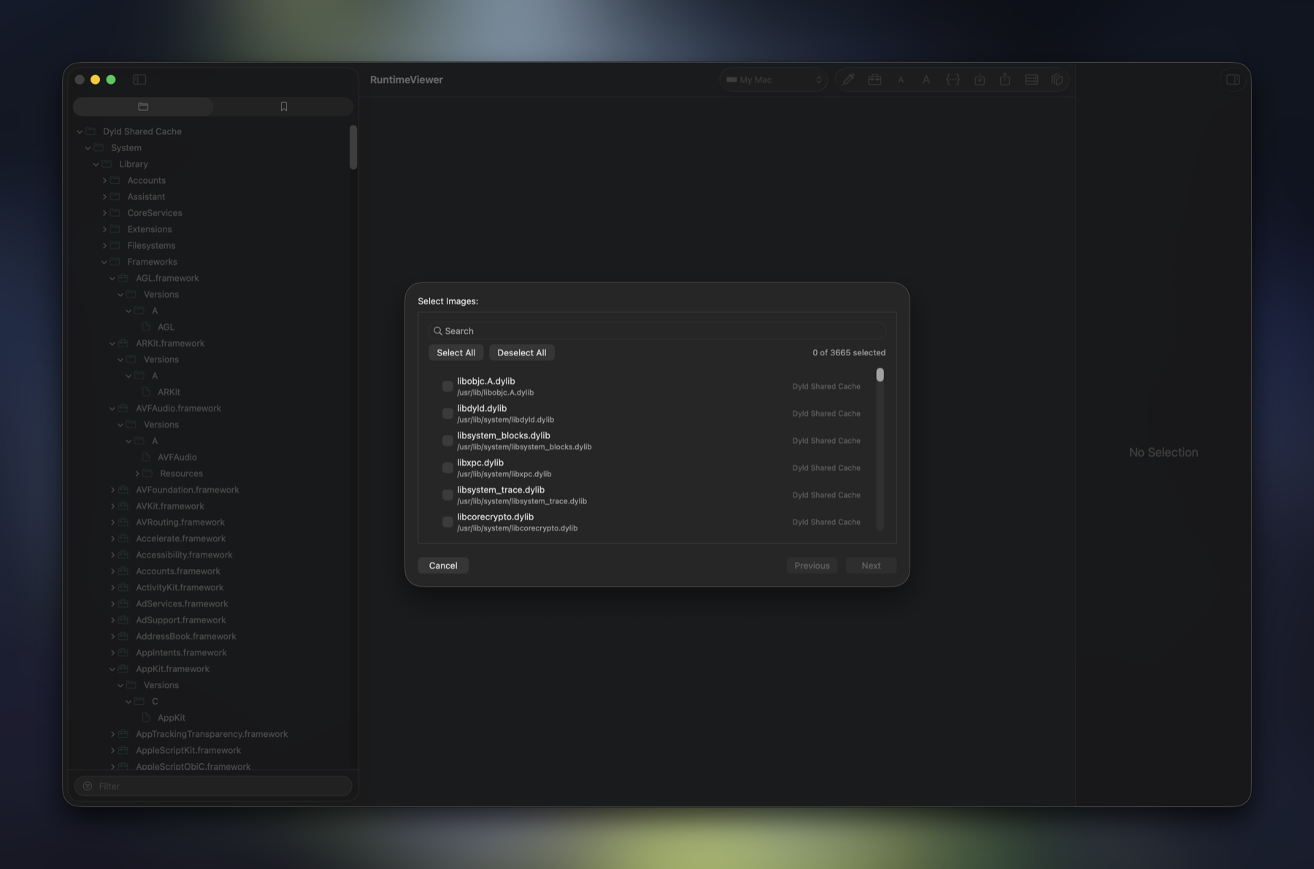Click the smaller font size A icon
1314x869 pixels.
point(900,80)
